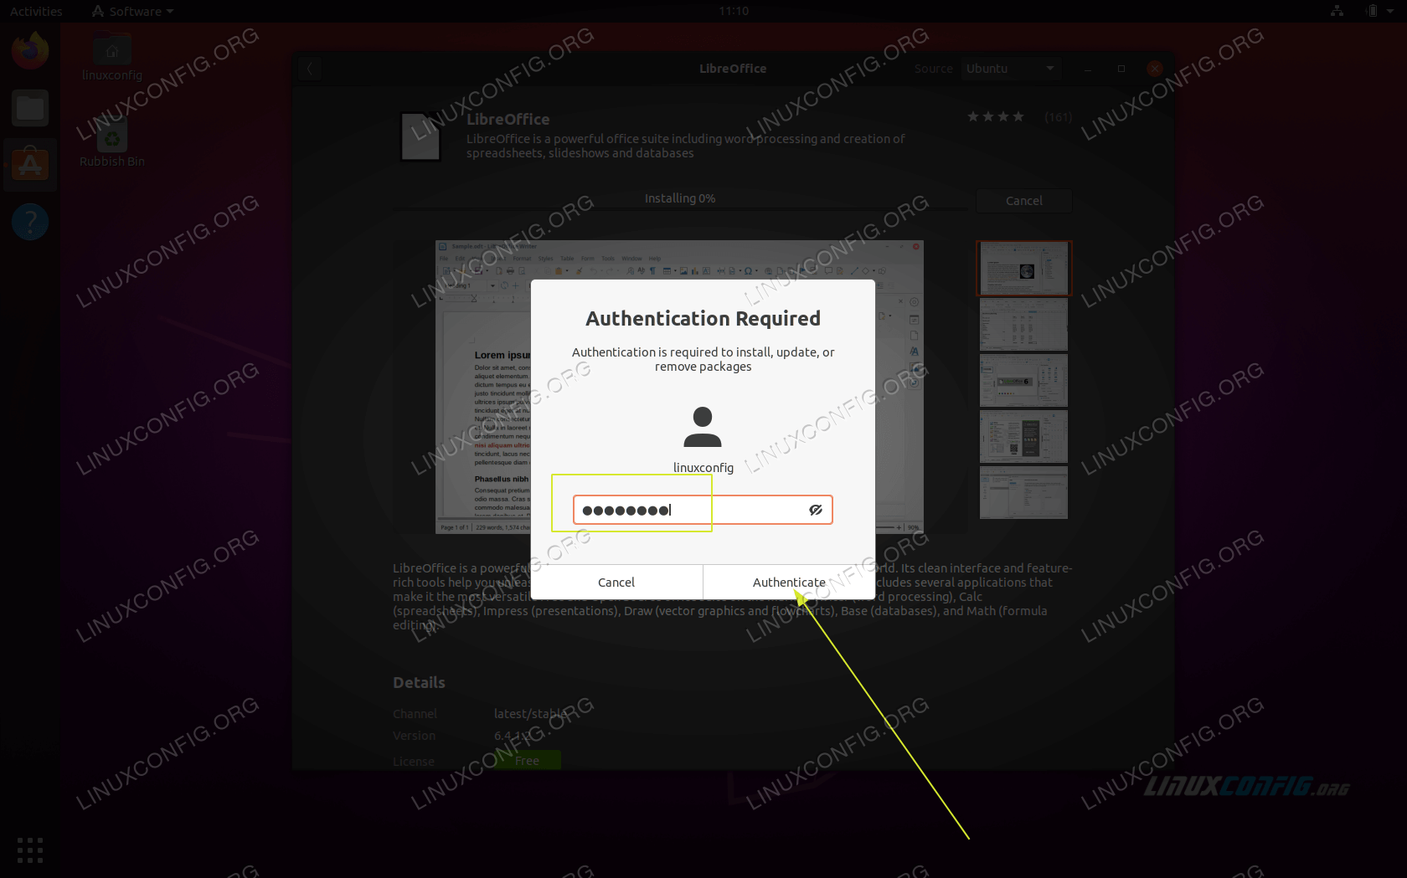Image resolution: width=1407 pixels, height=878 pixels.
Task: Click the network status icon
Action: 1337,11
